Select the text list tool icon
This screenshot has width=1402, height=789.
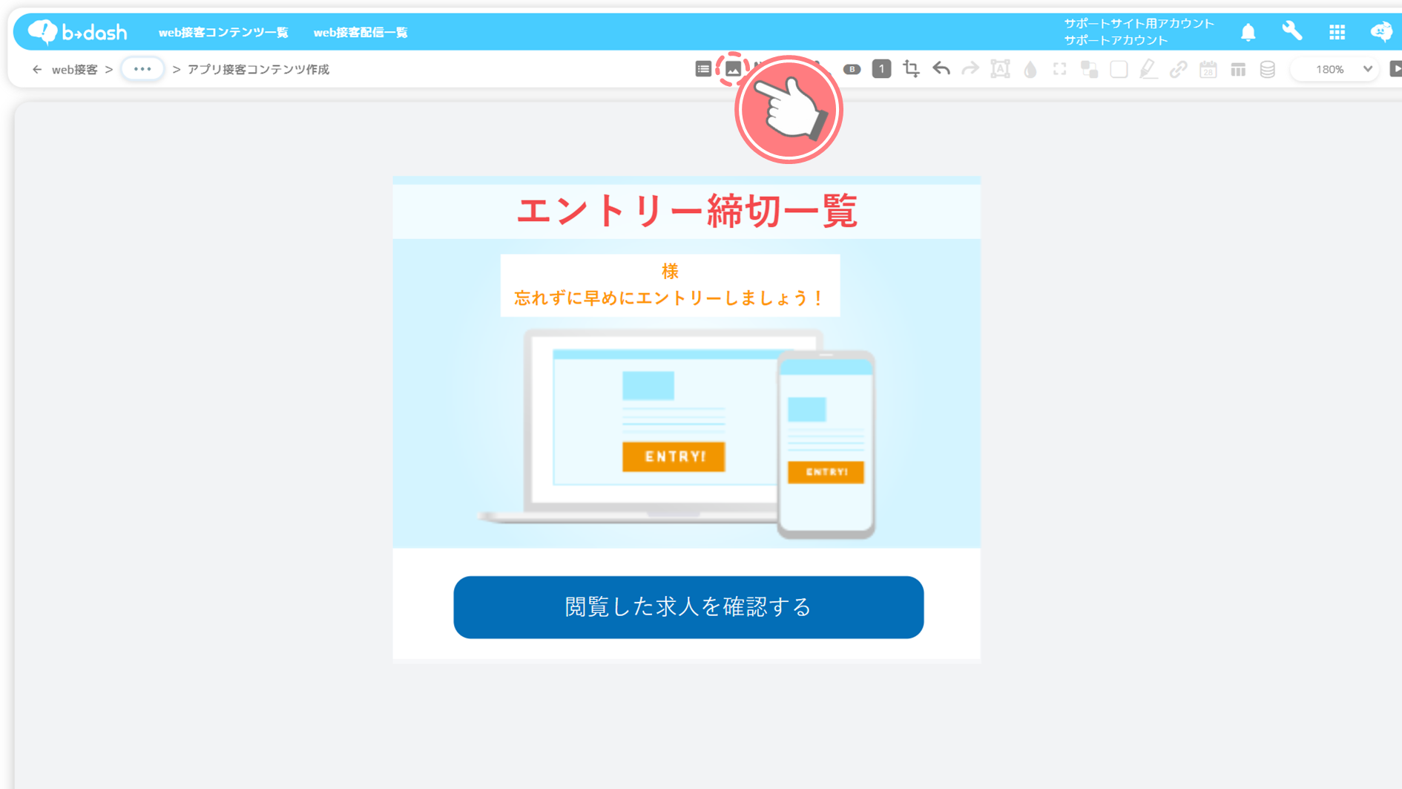(703, 69)
